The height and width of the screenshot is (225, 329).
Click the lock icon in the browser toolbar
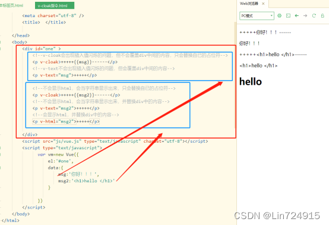click(x=322, y=15)
